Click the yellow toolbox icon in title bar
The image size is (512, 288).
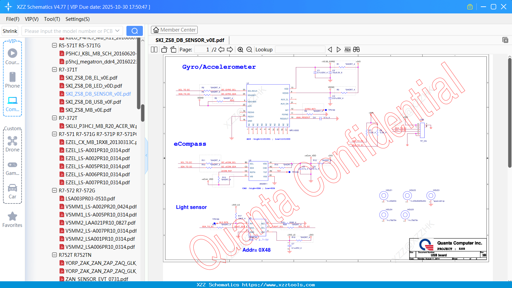(x=470, y=7)
